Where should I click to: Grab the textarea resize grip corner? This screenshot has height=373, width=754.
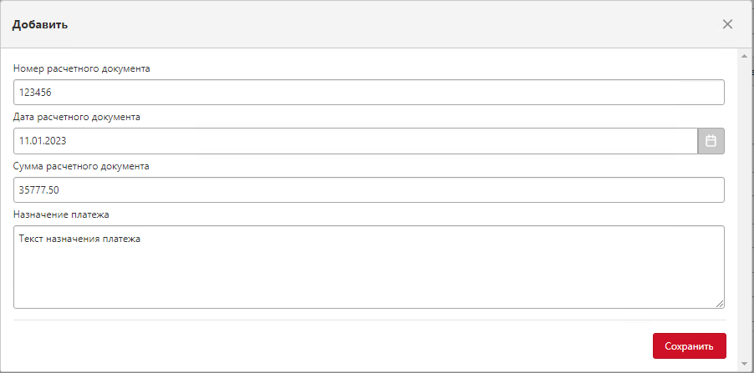(720, 304)
